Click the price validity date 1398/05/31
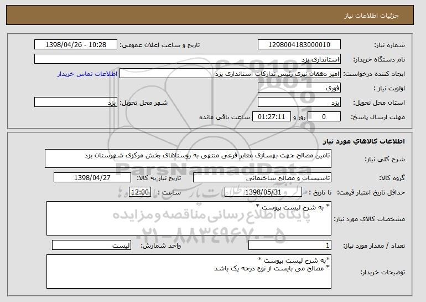Image resolution: width=426 pixels, height=302 pixels. pos(263,192)
